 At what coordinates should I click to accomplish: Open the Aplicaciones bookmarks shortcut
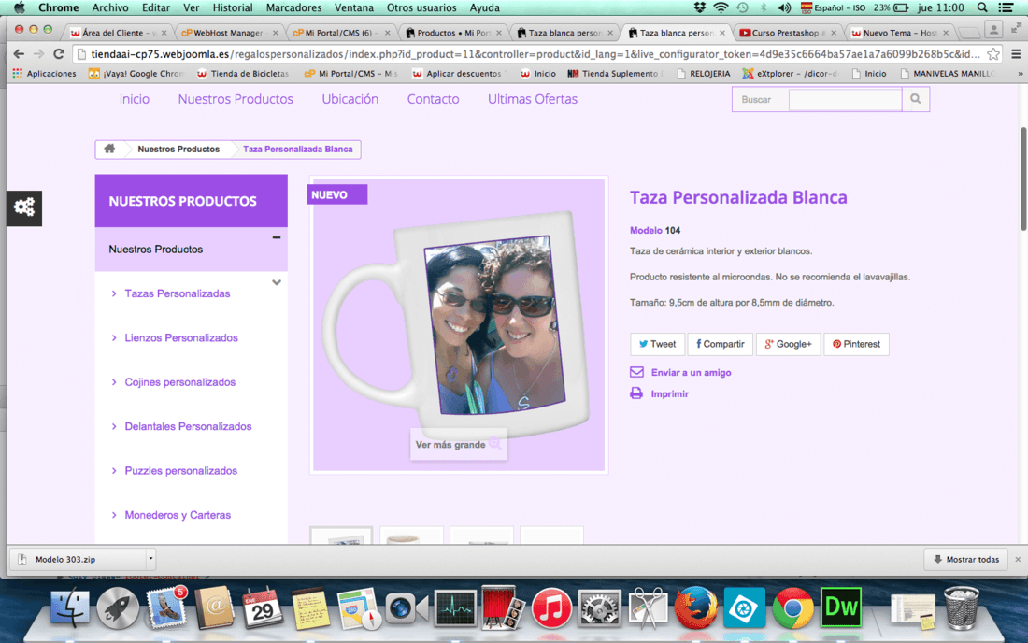pyautogui.click(x=45, y=74)
